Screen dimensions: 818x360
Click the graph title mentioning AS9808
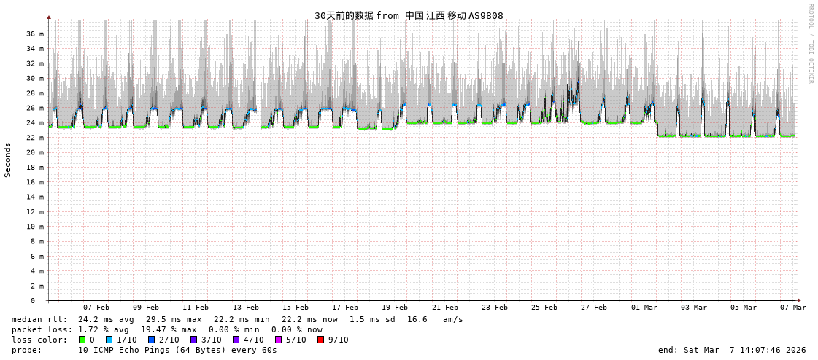pyautogui.click(x=409, y=16)
